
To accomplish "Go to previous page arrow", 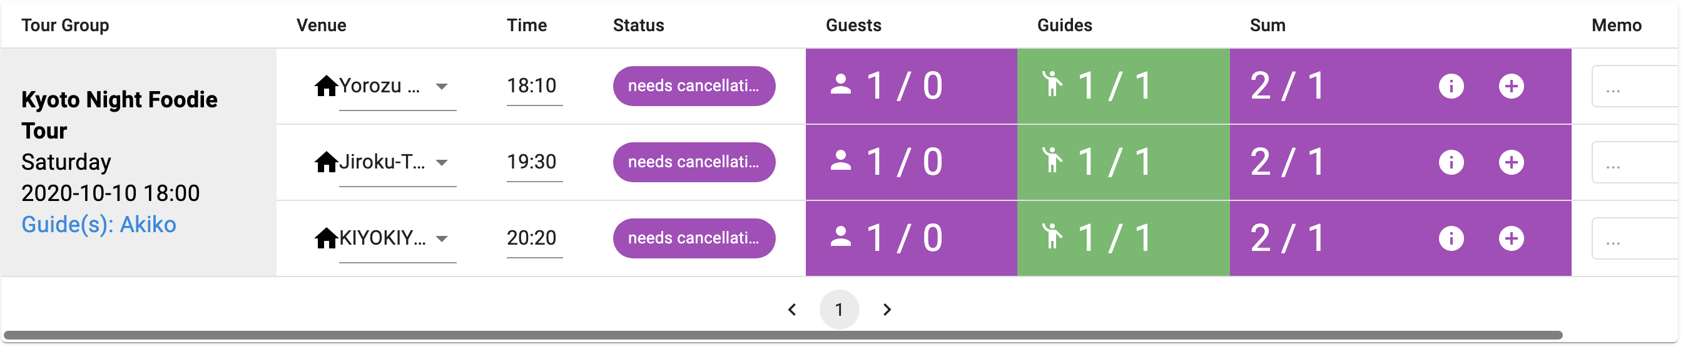I will pyautogui.click(x=791, y=310).
